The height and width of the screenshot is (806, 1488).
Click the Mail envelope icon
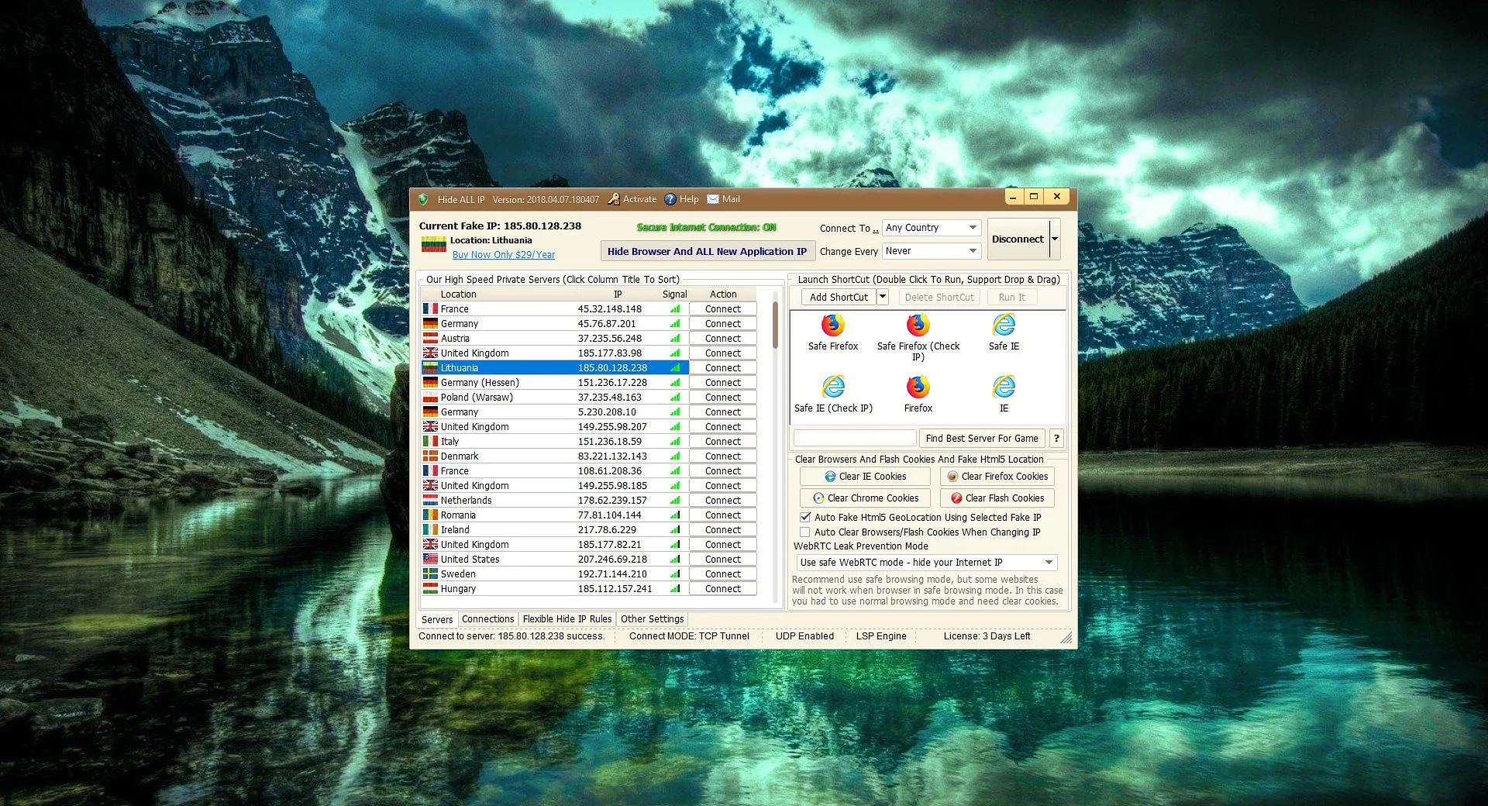click(x=713, y=199)
